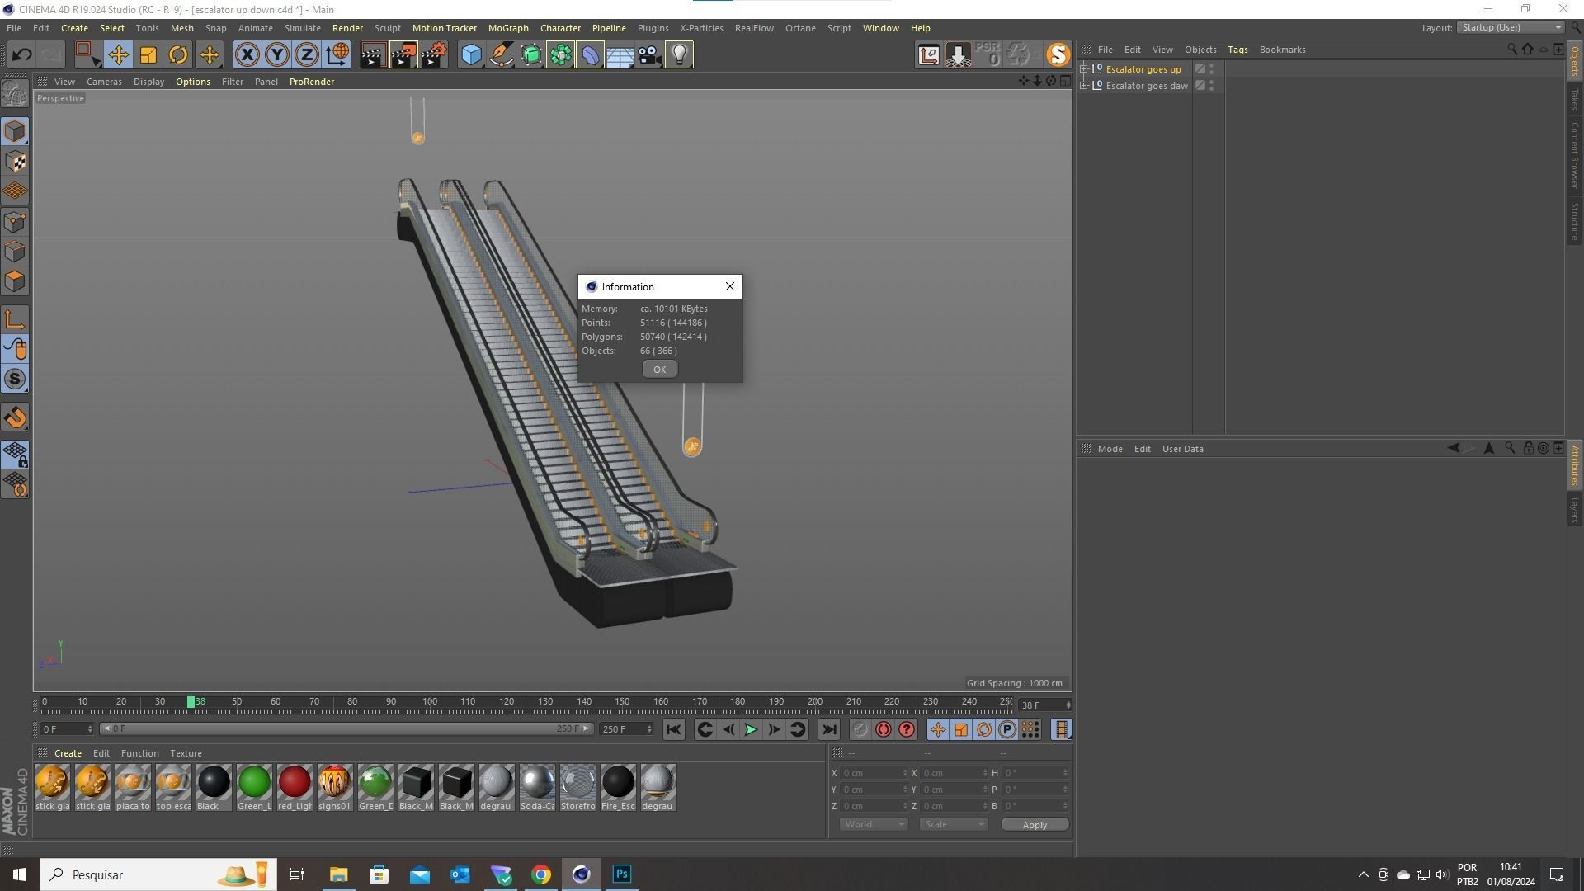Toggle Z axis lock

coord(307,55)
